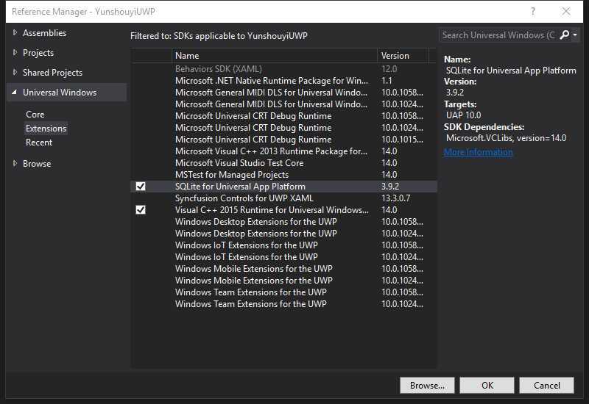Collapse the Universal Windows category
This screenshot has width=589, height=404.
coord(14,93)
